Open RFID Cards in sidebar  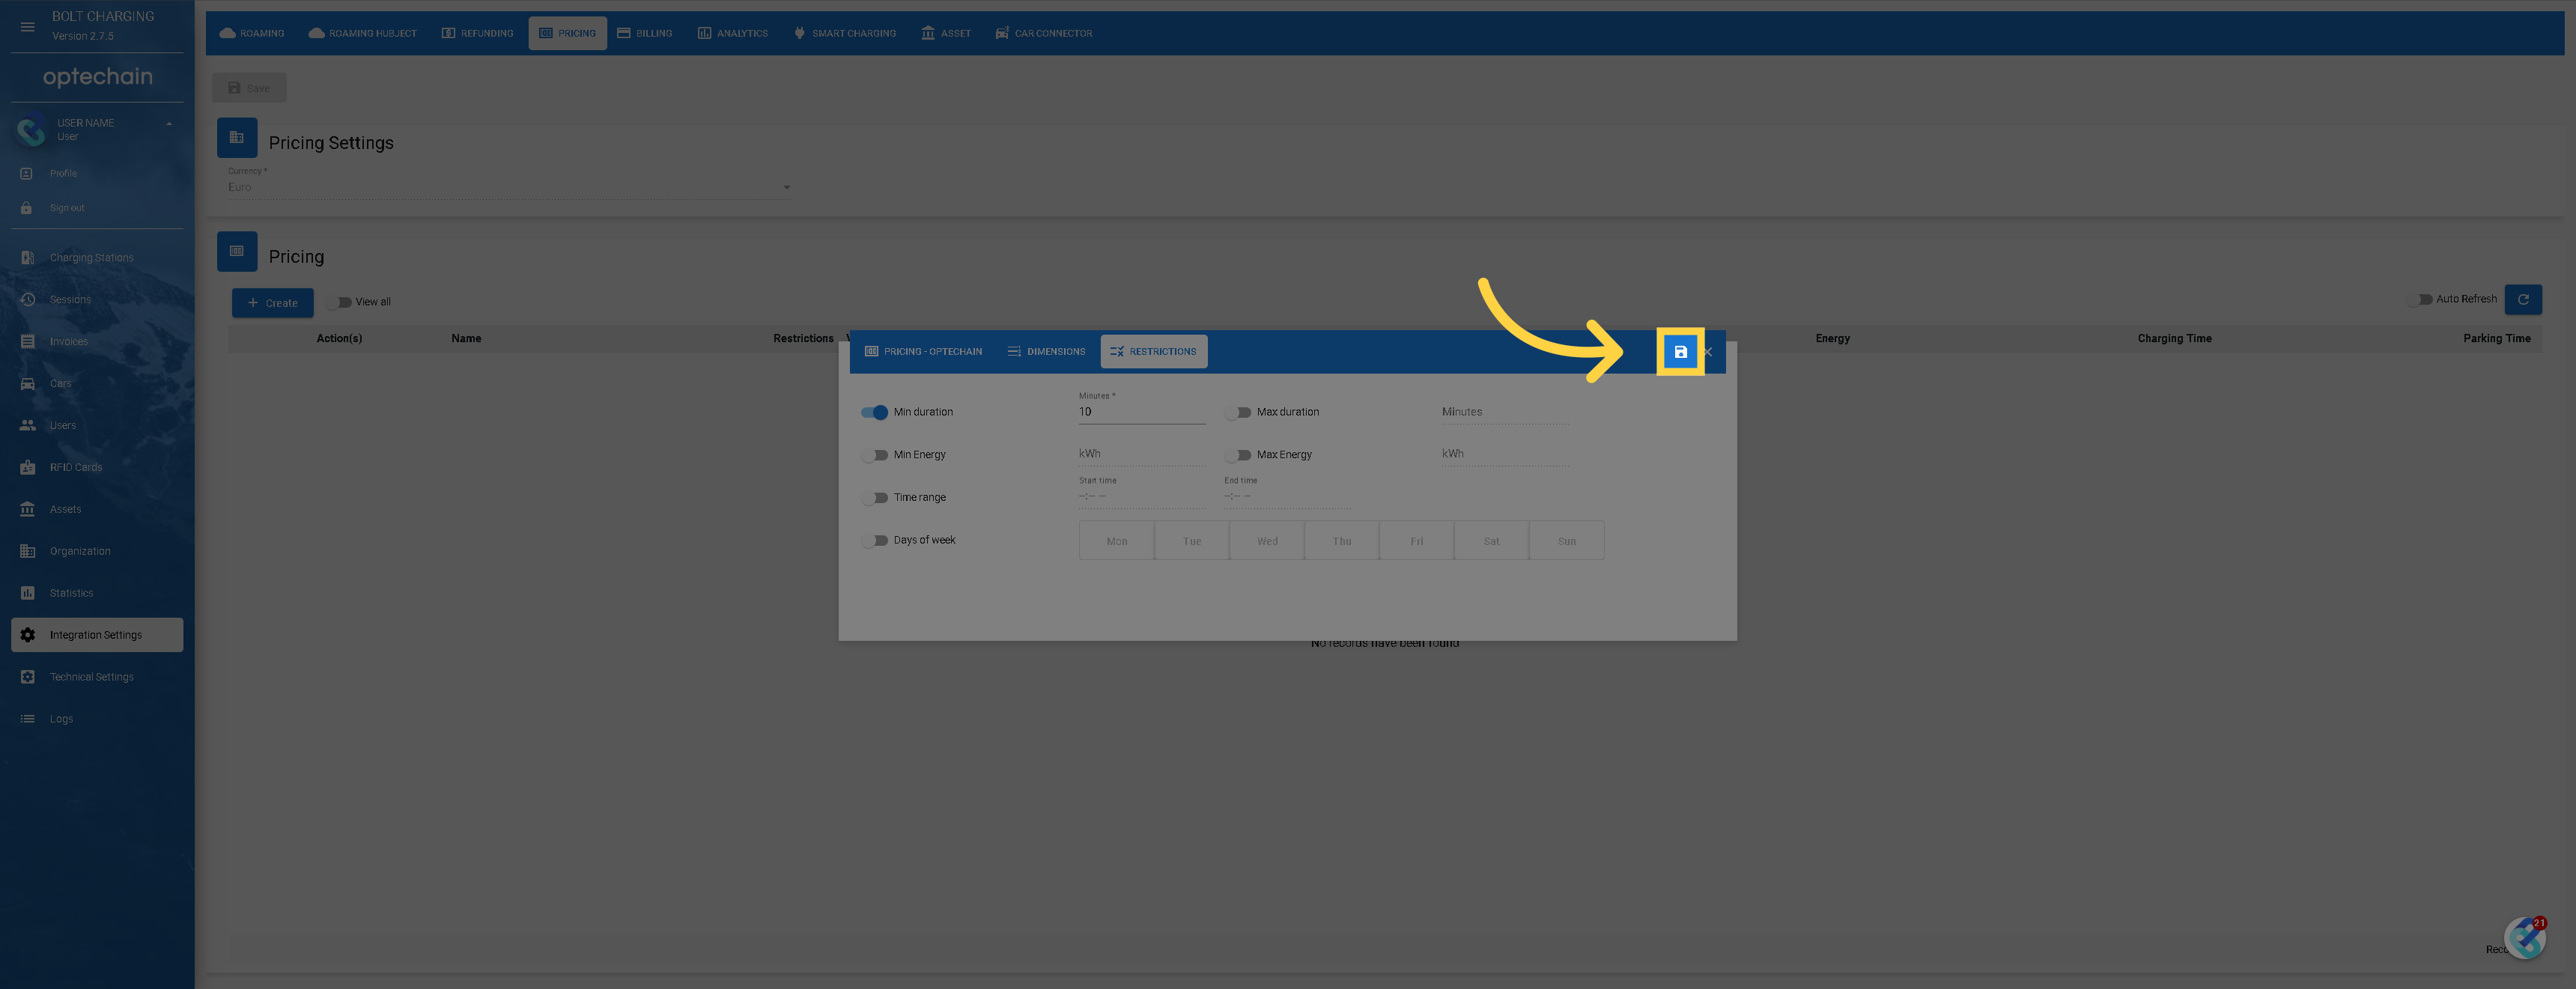click(x=76, y=467)
